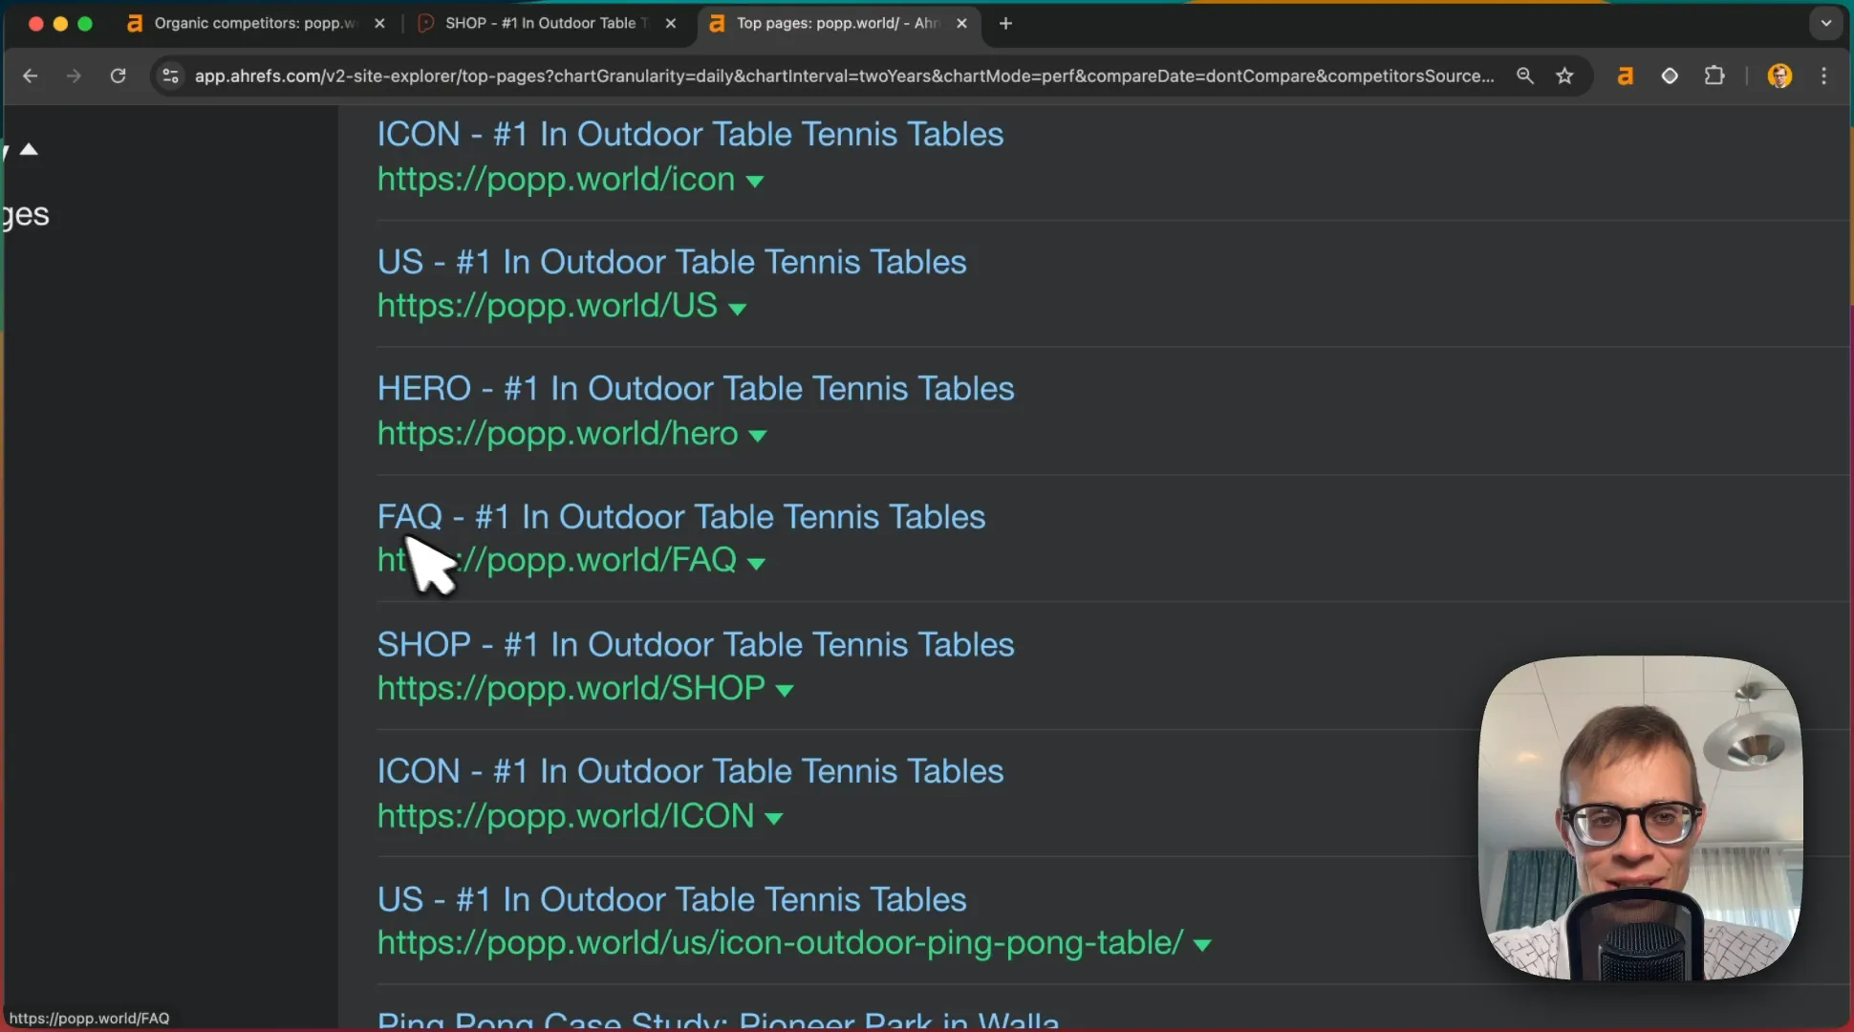
Task: Open Chrome's three-dot menu
Action: 1824,75
